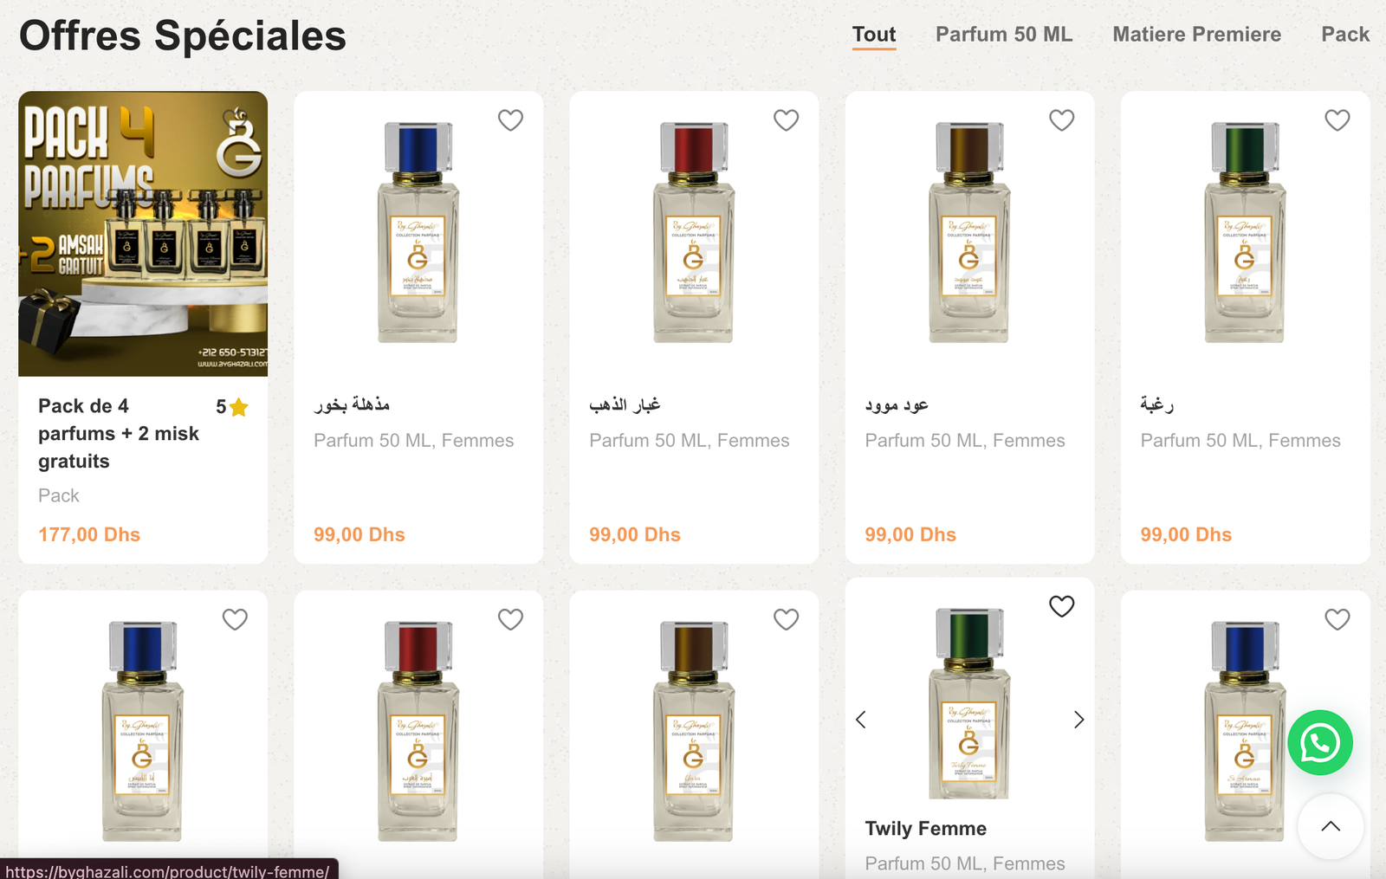Open the Pack 4 Parfums promo image
The width and height of the screenshot is (1386, 879).
[x=143, y=232]
